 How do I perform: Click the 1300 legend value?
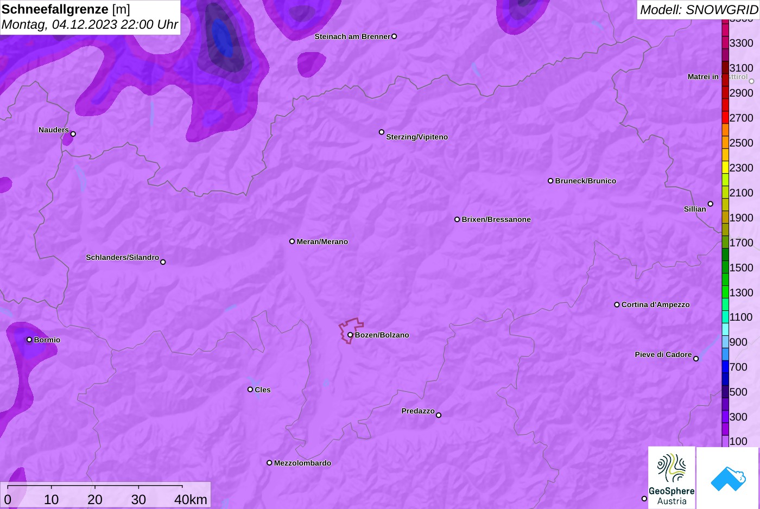tap(741, 292)
